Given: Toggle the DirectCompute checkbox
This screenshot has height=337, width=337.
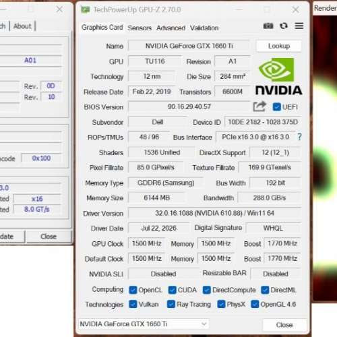Looking at the screenshot, I should click(207, 290).
